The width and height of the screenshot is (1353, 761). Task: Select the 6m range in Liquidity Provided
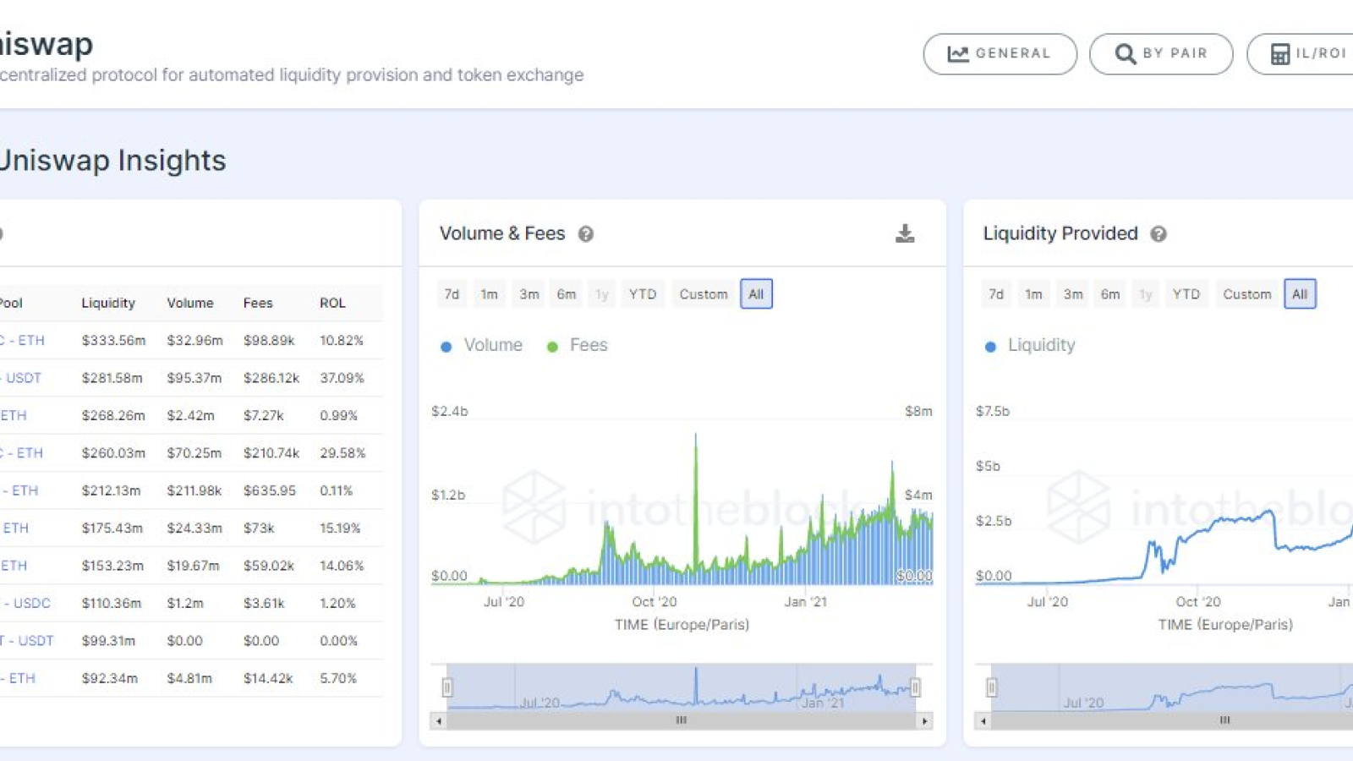click(1110, 294)
